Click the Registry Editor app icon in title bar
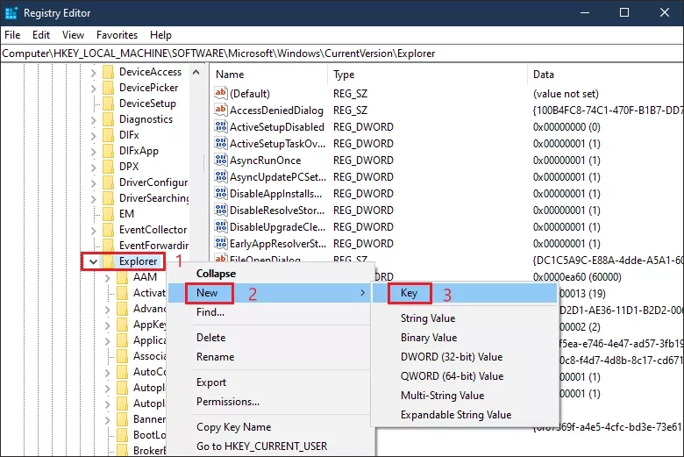 pyautogui.click(x=11, y=12)
